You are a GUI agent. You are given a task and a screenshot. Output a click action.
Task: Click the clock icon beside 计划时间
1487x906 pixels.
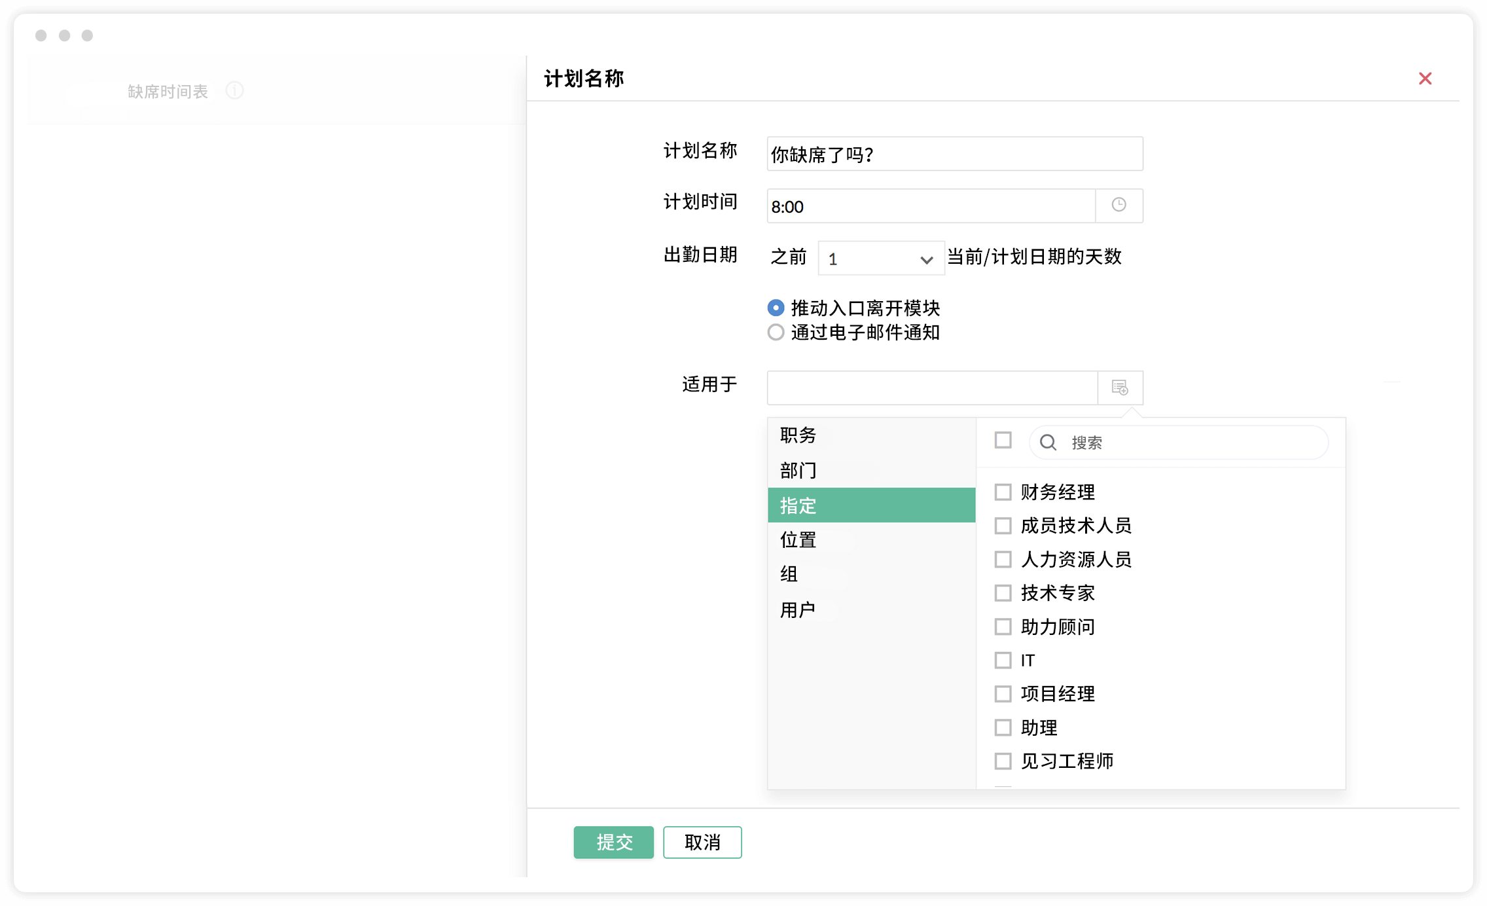(x=1119, y=206)
